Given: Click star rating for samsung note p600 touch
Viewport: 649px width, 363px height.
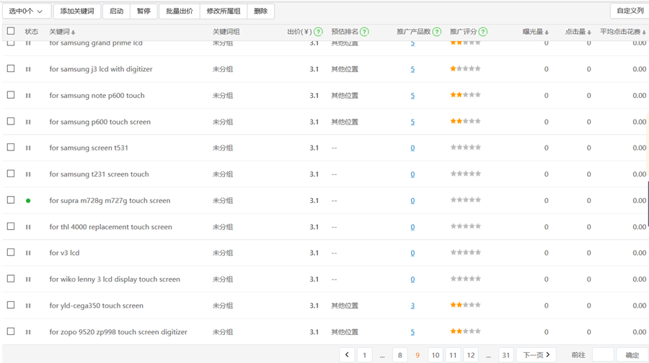Looking at the screenshot, I should coord(465,95).
